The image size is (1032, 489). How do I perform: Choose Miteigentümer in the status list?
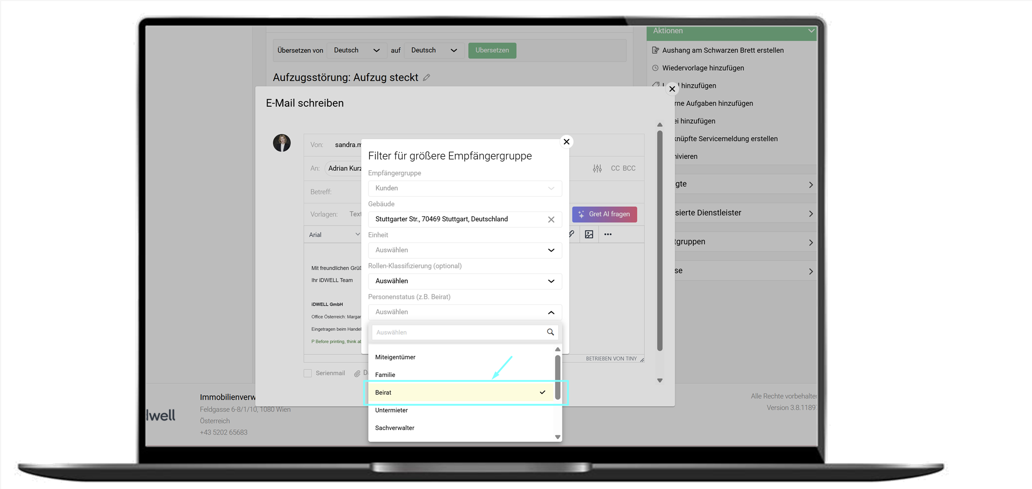click(x=395, y=357)
